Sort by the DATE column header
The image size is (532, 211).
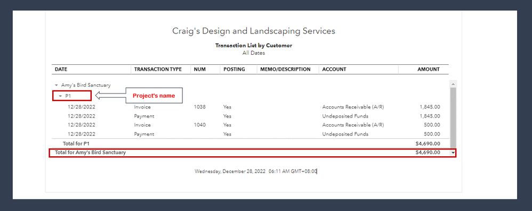(x=61, y=69)
